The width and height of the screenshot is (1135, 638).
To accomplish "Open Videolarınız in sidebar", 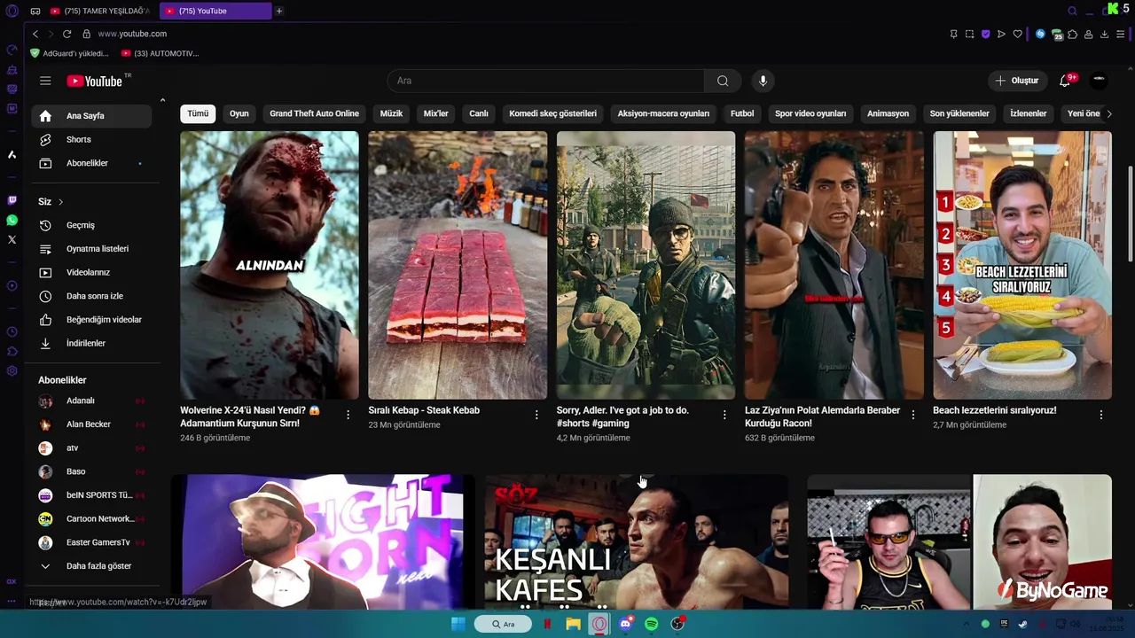I will (92, 272).
